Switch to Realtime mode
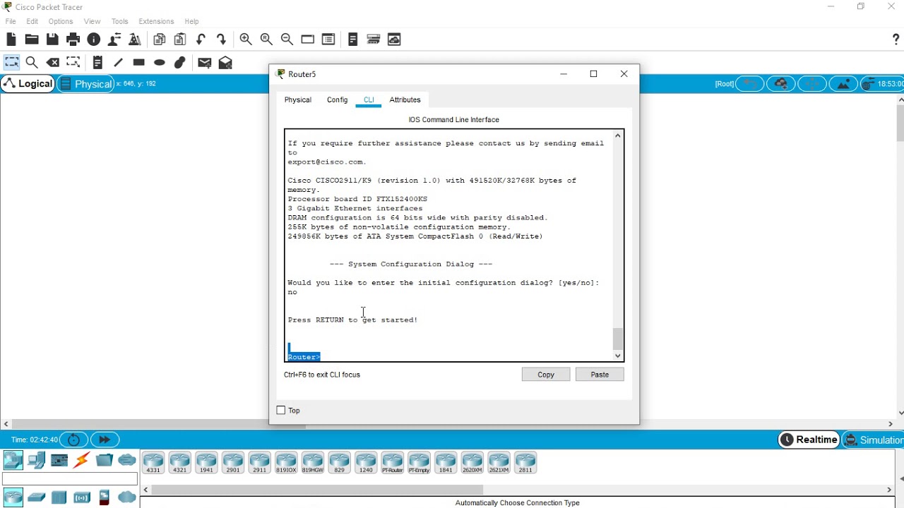Screen dimensions: 904x508 tap(809, 440)
